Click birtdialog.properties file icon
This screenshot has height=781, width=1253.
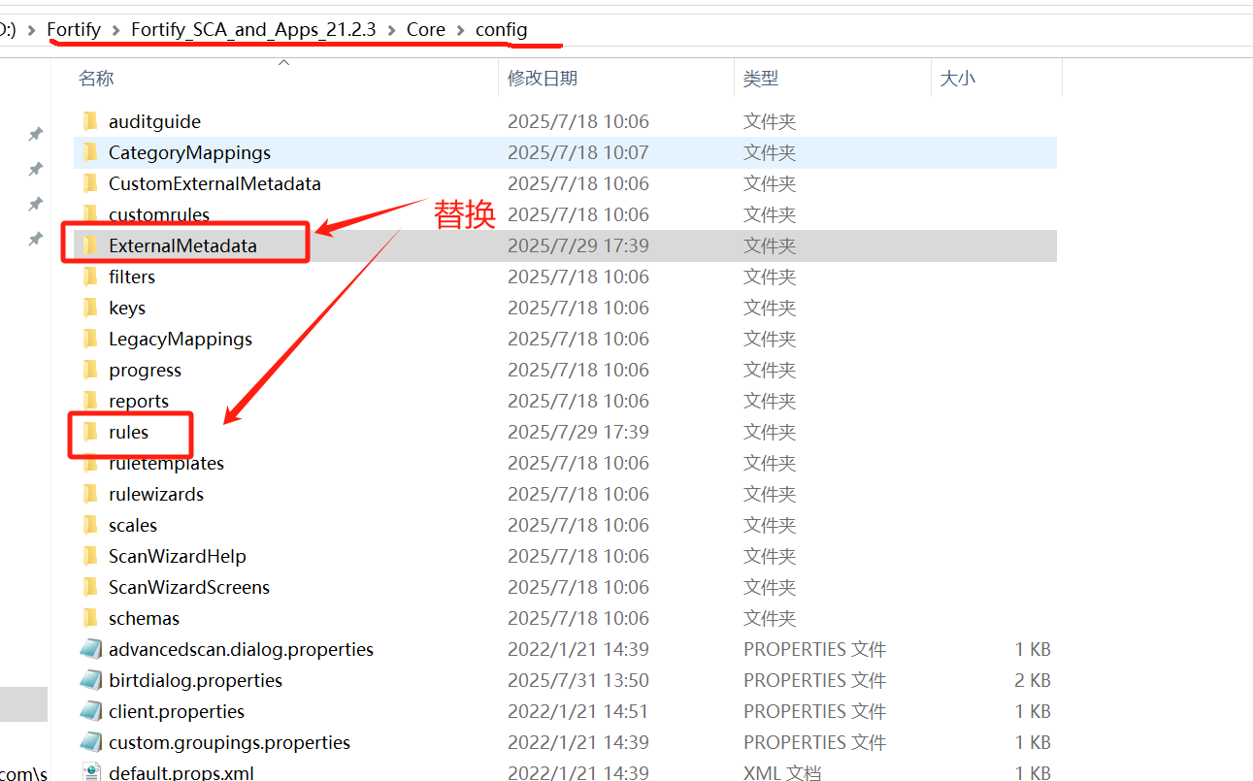(91, 680)
